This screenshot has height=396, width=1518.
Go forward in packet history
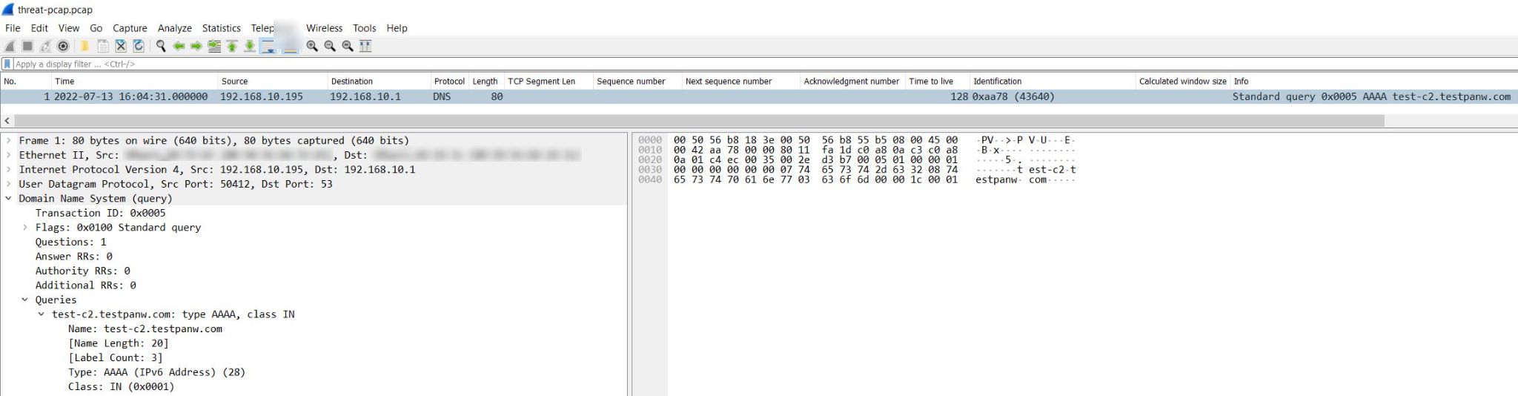coord(196,46)
